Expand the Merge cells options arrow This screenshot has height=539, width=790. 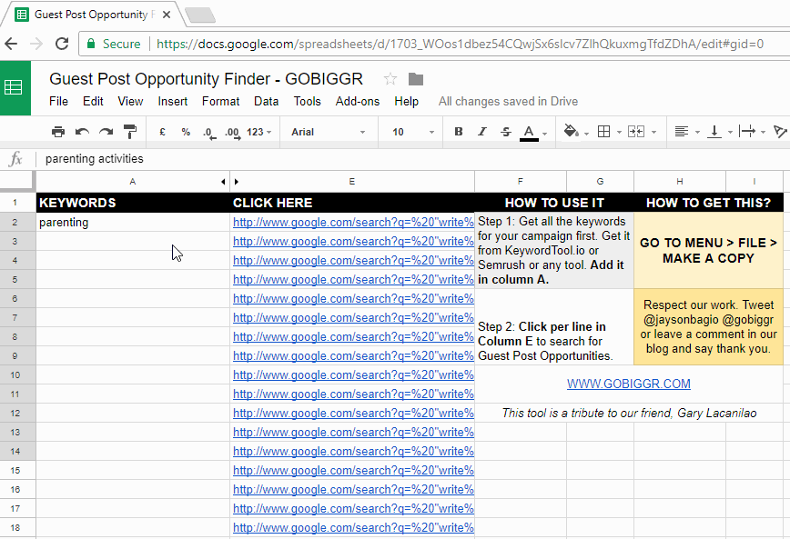(654, 133)
